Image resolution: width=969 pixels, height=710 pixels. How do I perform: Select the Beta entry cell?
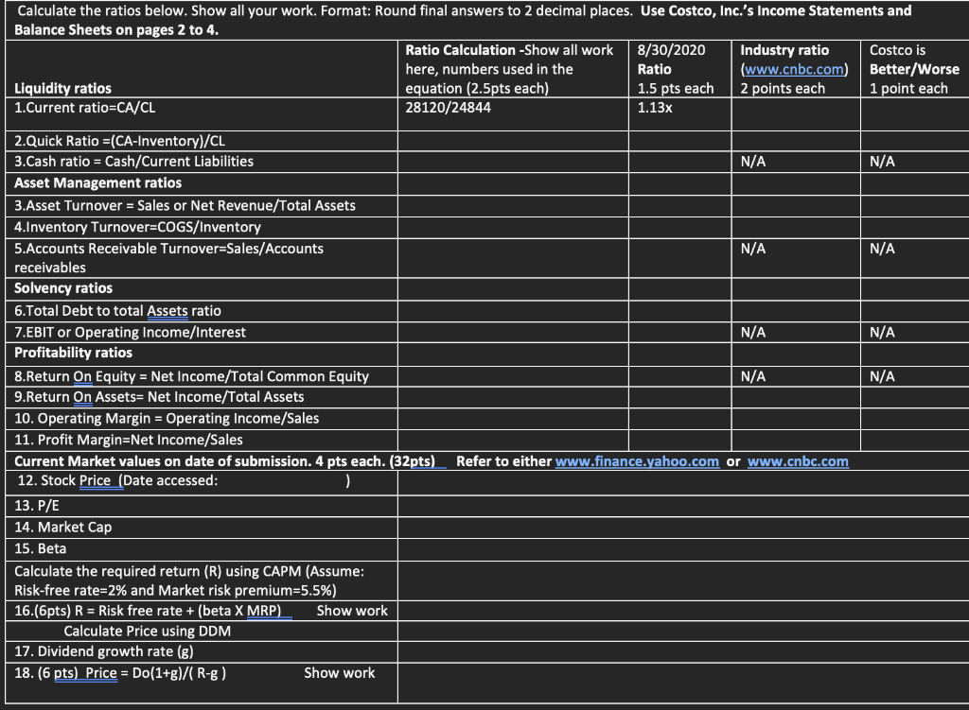[x=681, y=548]
